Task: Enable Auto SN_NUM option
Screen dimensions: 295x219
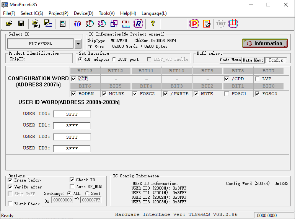Action: (72, 187)
